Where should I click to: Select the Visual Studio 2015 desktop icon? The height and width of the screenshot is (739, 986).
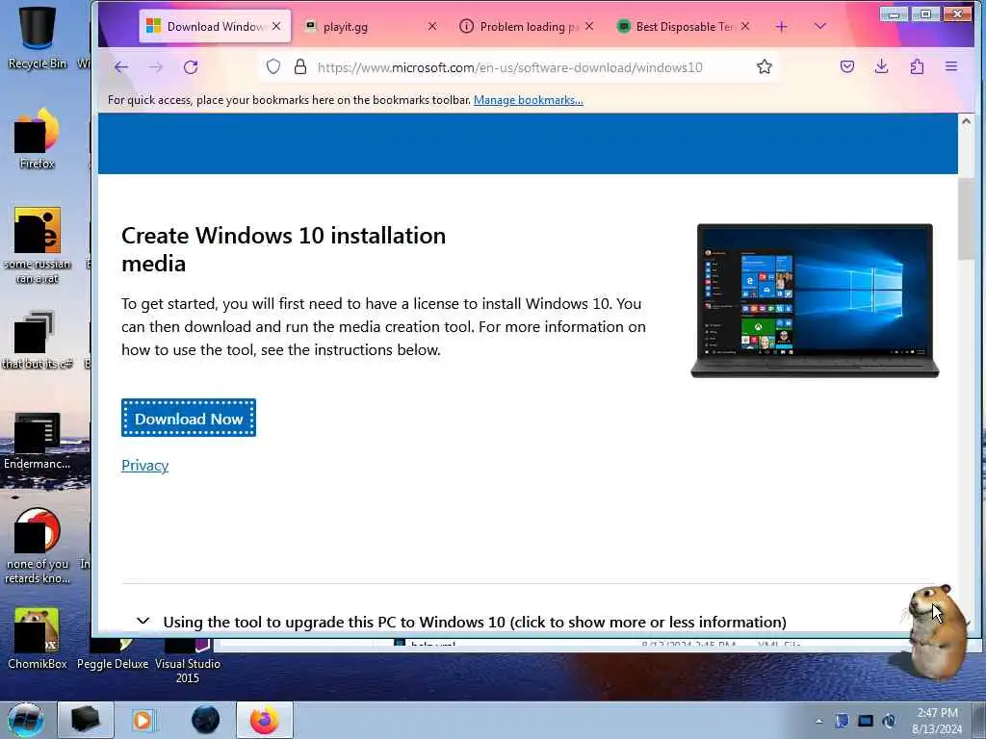(188, 661)
